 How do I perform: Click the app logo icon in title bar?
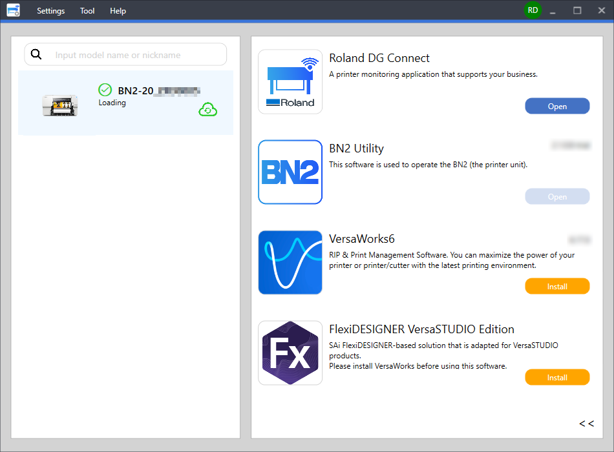coord(14,10)
